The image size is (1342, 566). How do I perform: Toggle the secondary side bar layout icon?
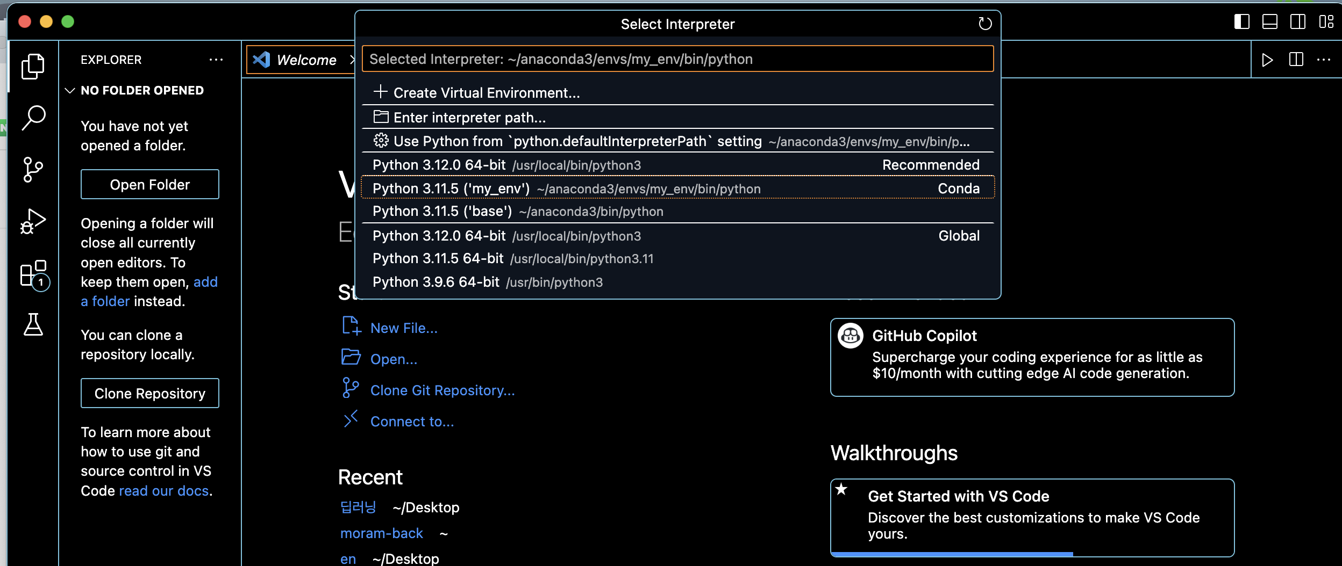click(x=1298, y=21)
